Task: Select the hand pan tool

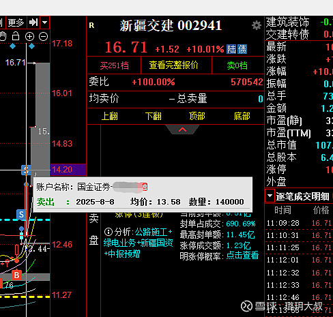Action: point(3,36)
